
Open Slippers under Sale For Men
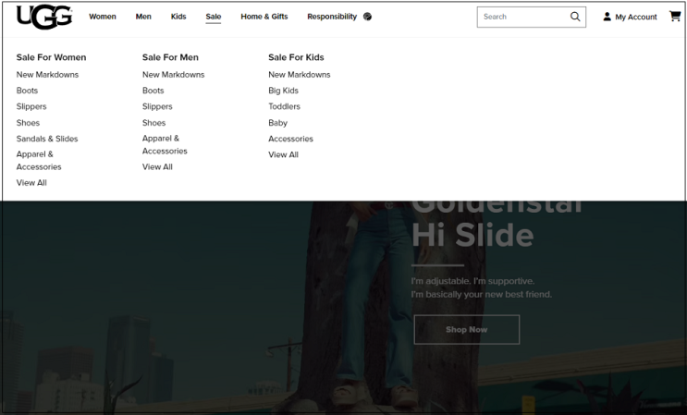pyautogui.click(x=157, y=106)
